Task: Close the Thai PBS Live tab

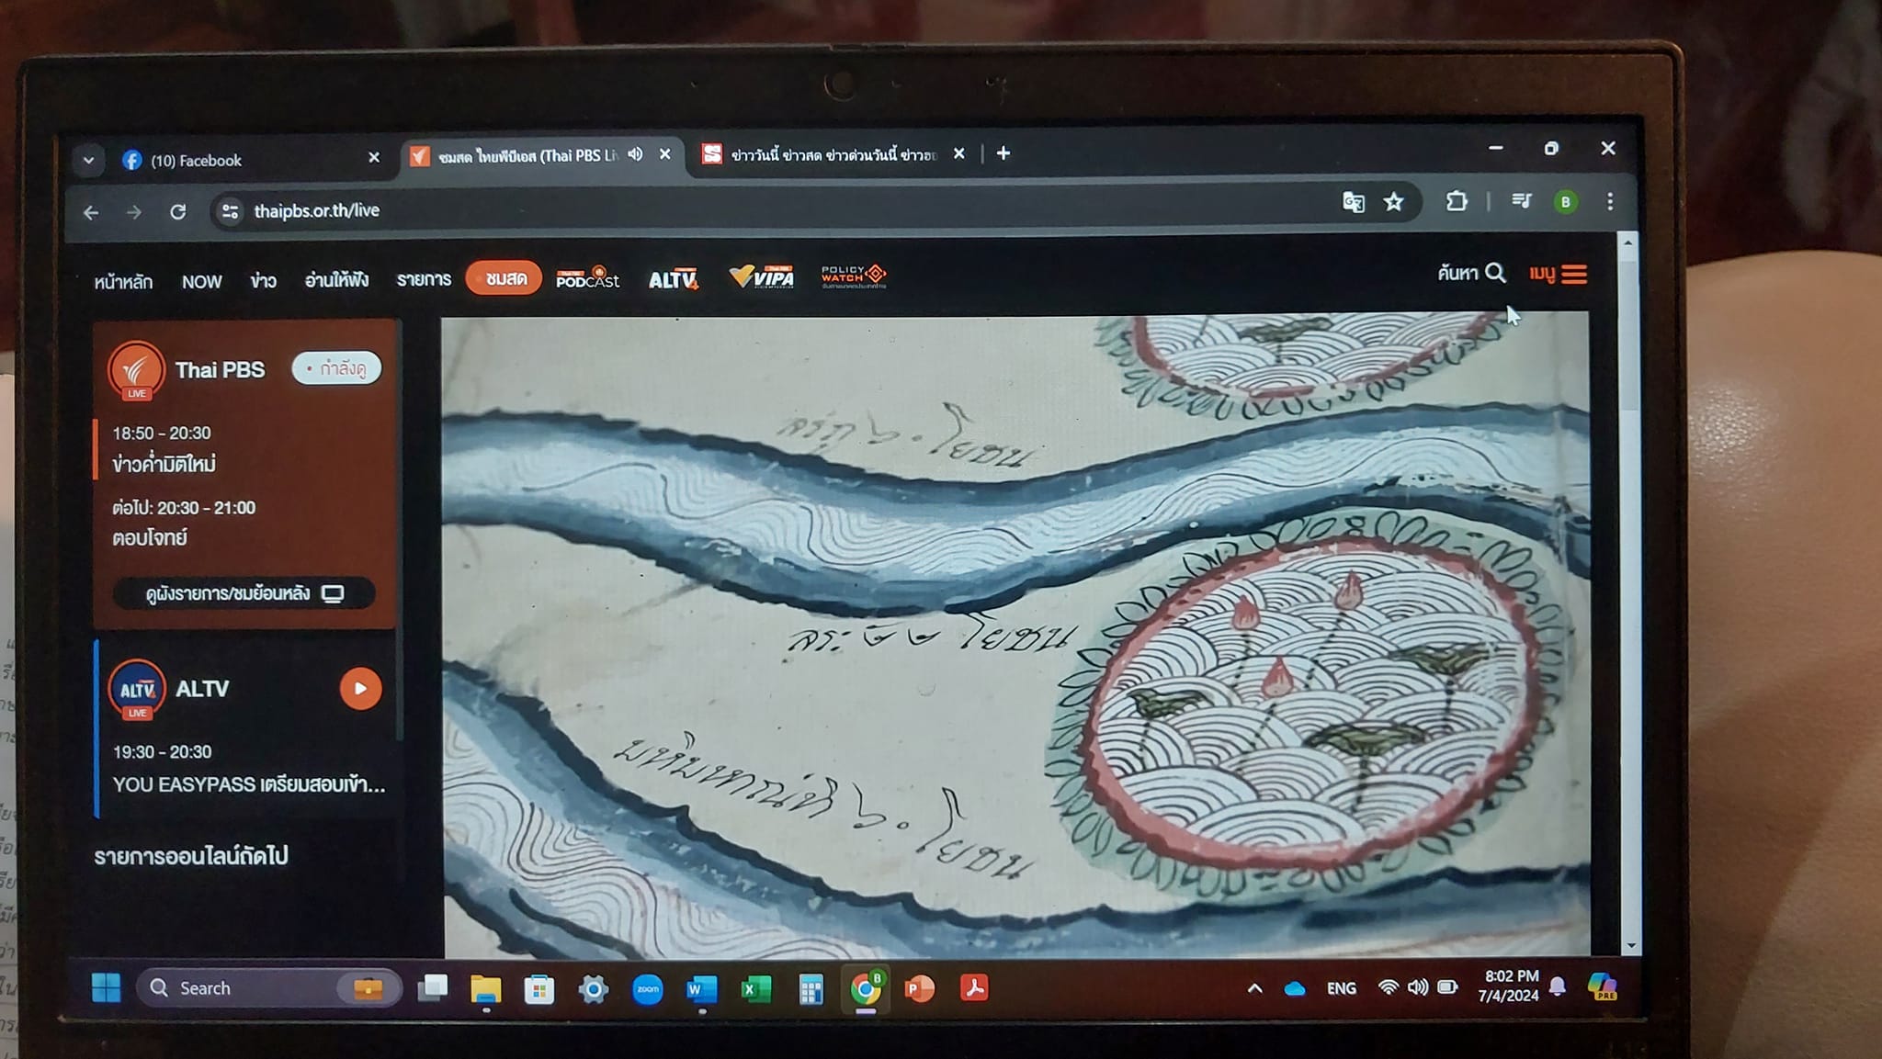Action: coord(665,154)
